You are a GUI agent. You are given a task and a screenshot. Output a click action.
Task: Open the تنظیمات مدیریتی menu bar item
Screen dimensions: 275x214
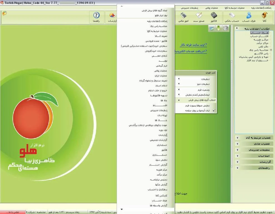click(x=190, y=8)
